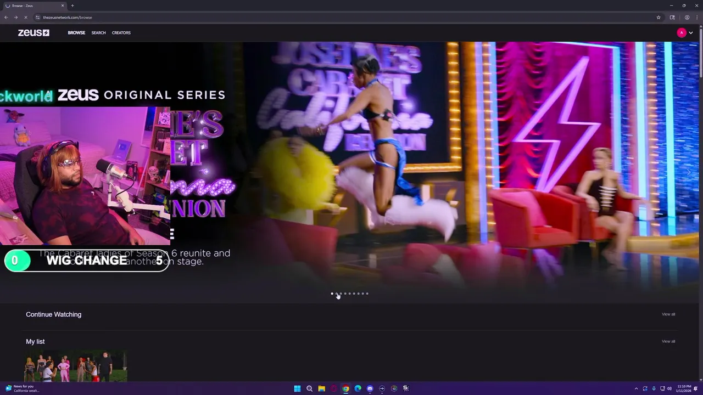Click the Zeus logo in the site header
This screenshot has height=395, width=703.
pos(34,33)
